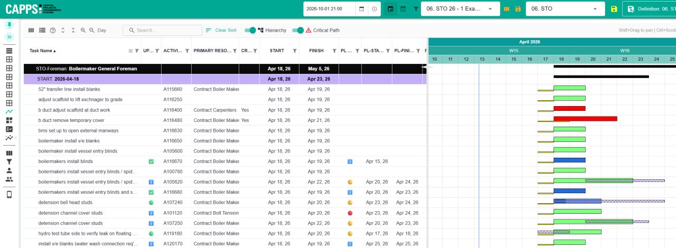The height and width of the screenshot is (248, 676).
Task: Open Task Name column menu icon
Action: 130,51
